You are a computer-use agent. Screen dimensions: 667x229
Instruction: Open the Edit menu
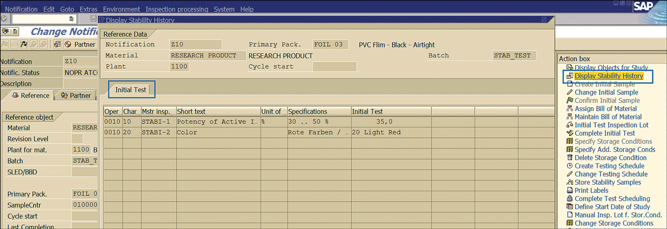[49, 9]
